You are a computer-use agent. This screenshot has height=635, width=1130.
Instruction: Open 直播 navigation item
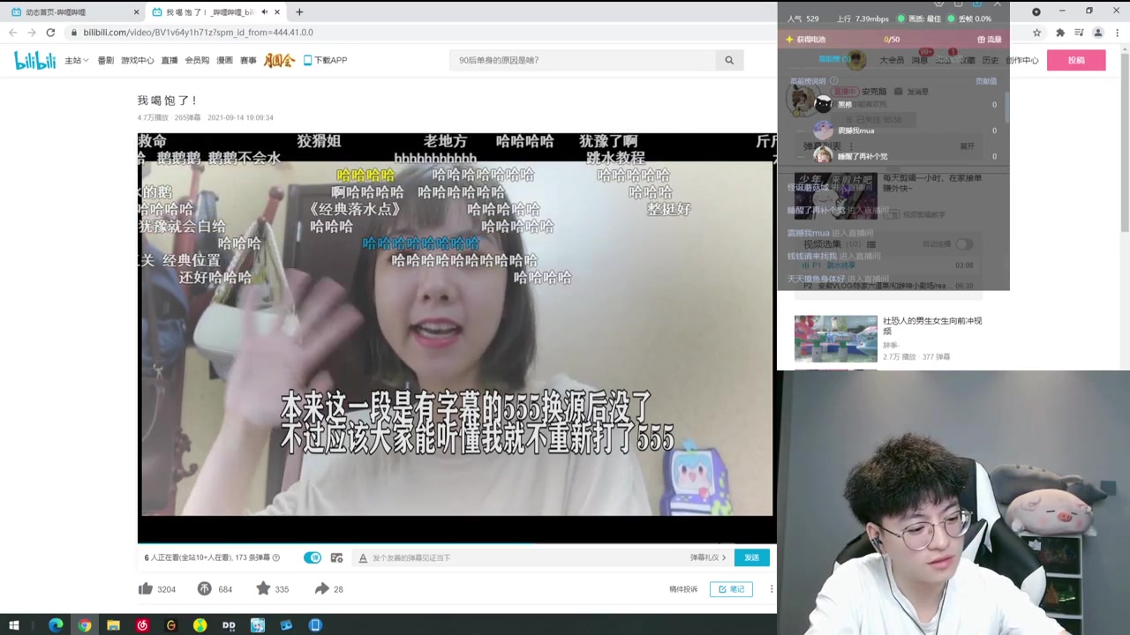169,60
